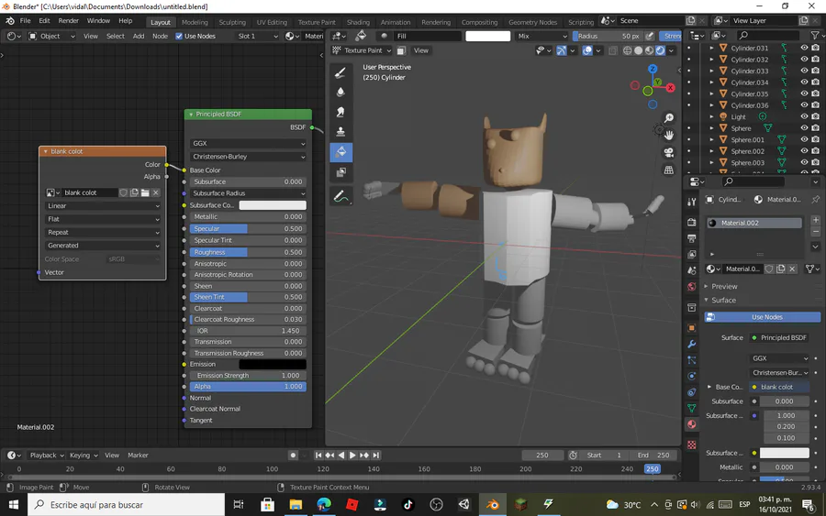Toggle radius pen pressure button
This screenshot has height=516, width=826.
coord(650,36)
